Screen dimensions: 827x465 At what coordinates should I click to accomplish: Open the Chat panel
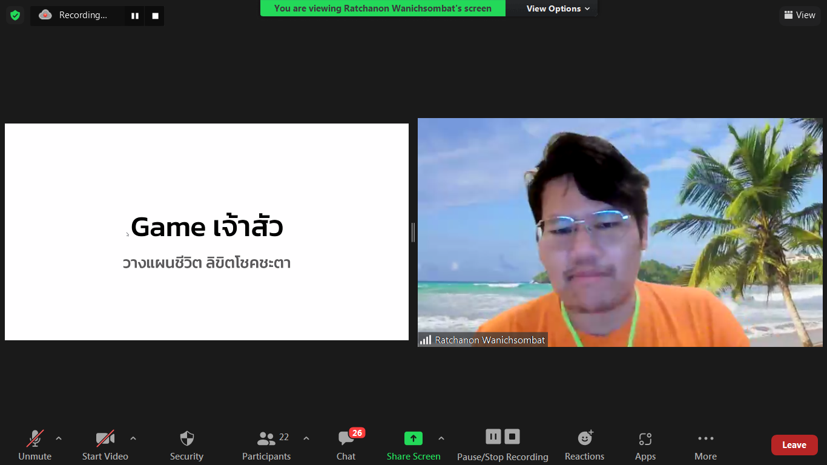coord(346,446)
